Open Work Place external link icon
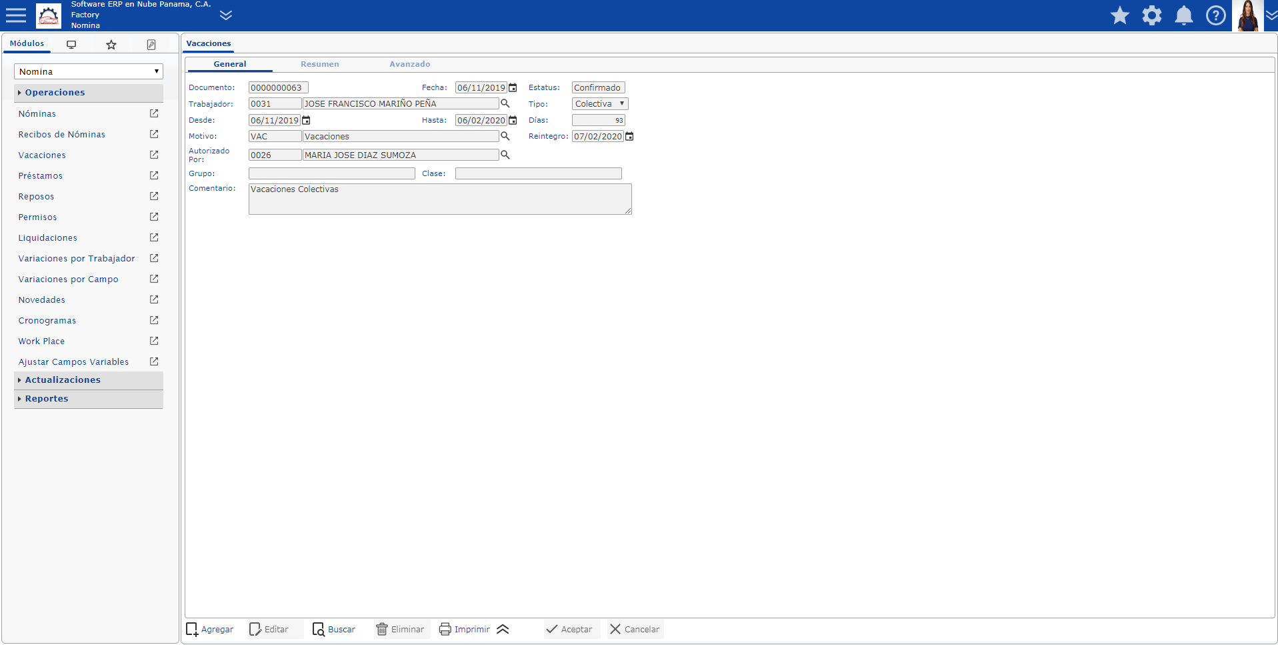The height and width of the screenshot is (645, 1278). [154, 341]
